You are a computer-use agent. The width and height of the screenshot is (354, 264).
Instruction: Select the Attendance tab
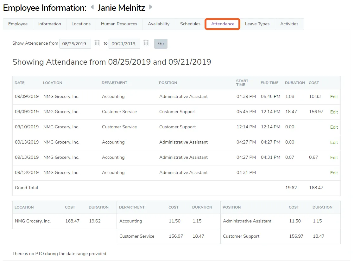click(223, 24)
